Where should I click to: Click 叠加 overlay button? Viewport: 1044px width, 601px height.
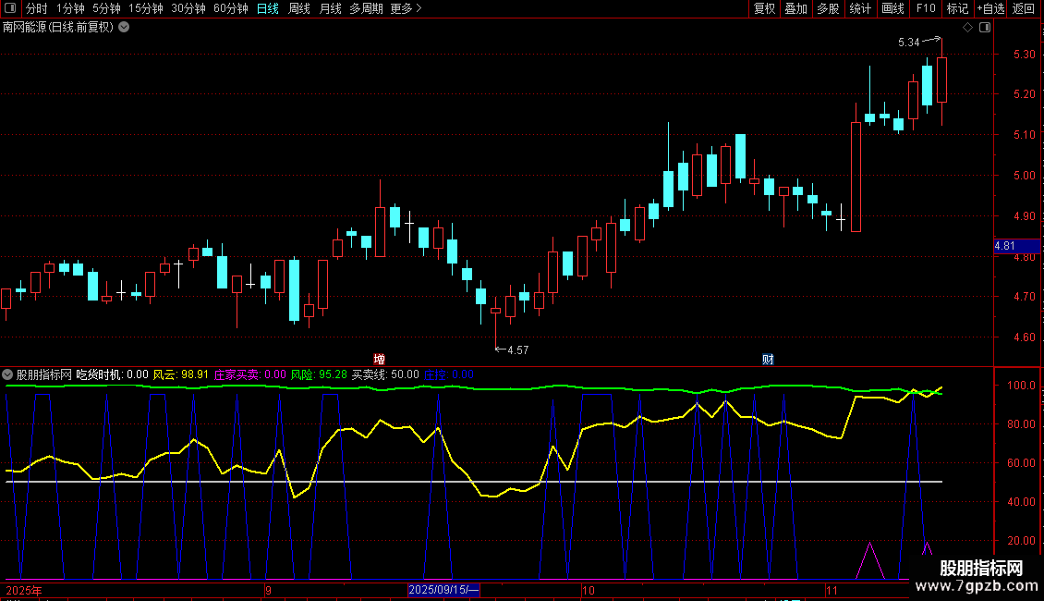795,8
